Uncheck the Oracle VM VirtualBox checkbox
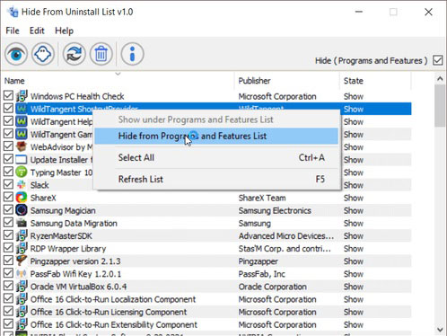Viewport: 447px width, 336px height. click(8, 286)
